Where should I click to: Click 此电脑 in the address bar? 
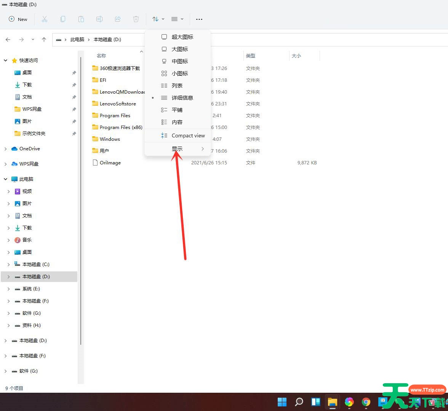77,40
